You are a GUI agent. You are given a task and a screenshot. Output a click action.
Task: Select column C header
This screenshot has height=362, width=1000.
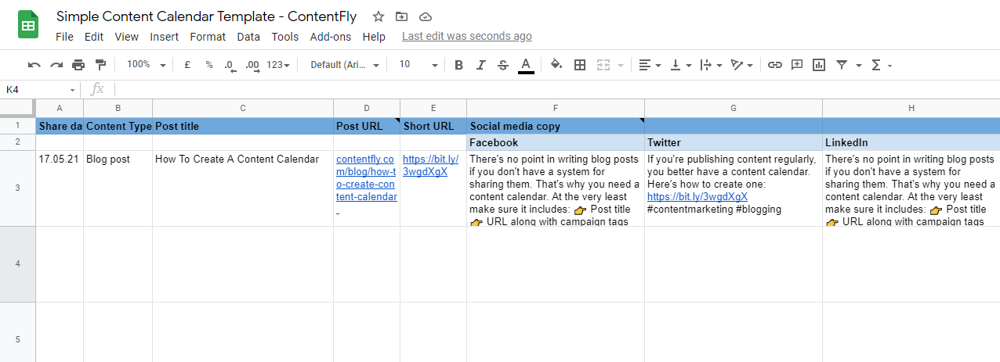pos(243,108)
